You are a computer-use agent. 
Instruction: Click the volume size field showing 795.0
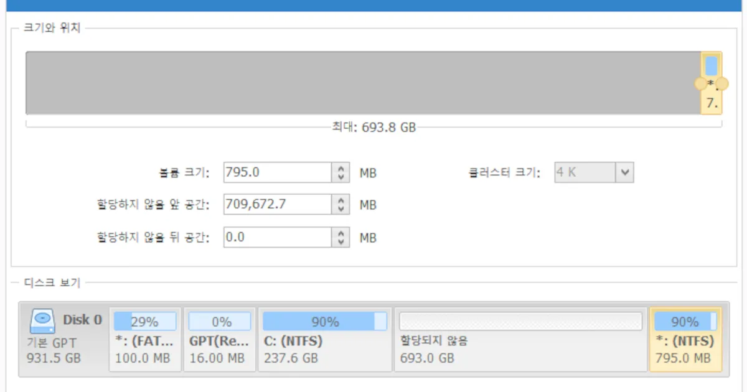click(x=277, y=172)
